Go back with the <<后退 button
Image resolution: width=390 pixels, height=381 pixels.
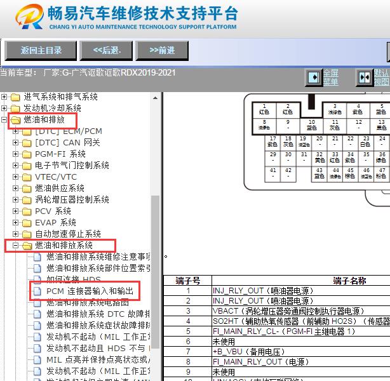click(106, 51)
